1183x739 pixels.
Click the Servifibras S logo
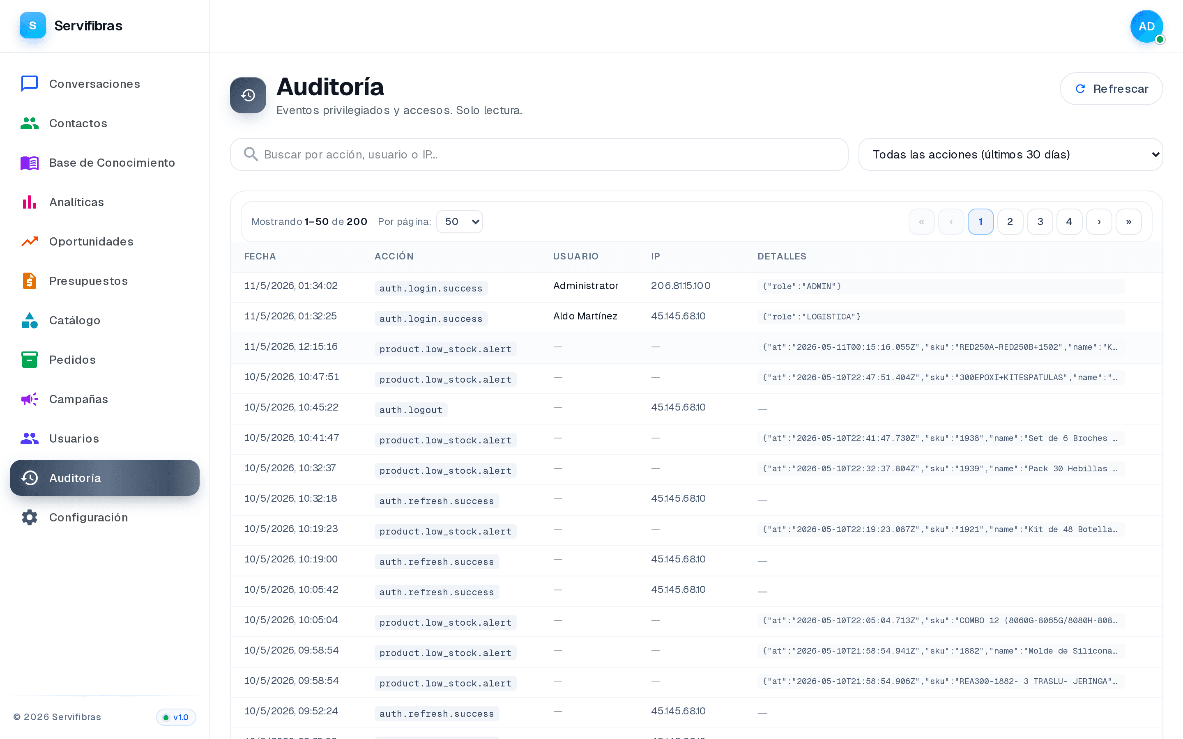[33, 25]
